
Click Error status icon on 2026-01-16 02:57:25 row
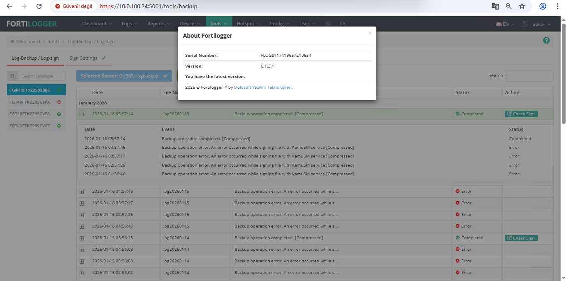(458, 215)
